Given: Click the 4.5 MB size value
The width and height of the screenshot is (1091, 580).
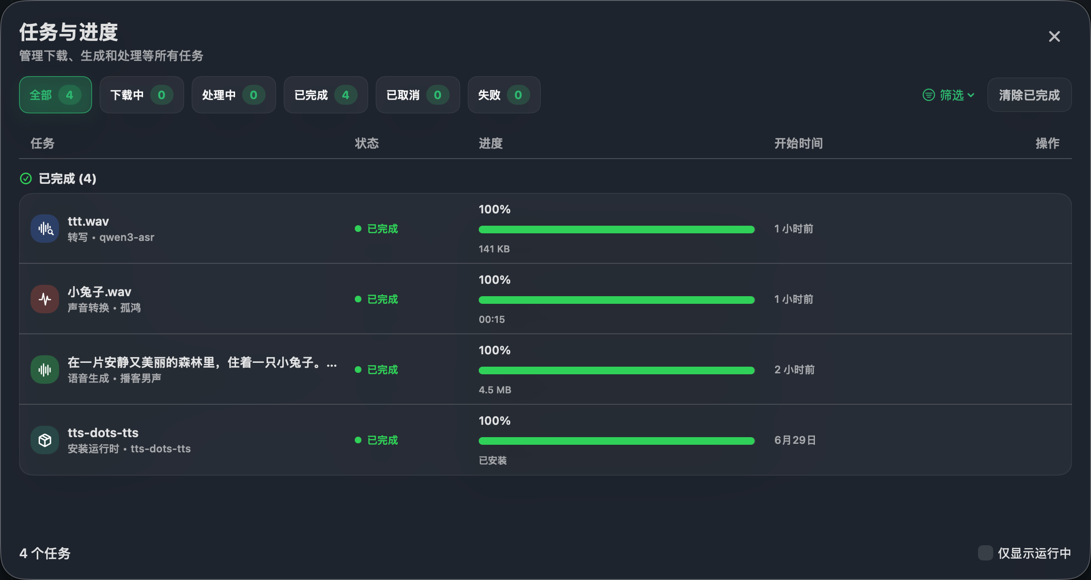Looking at the screenshot, I should [495, 390].
